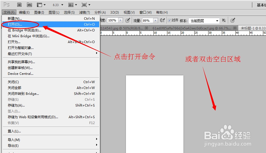Expand 最近打开文件(T) submenu
Screen dimensions: 266x153
pyautogui.click(x=51, y=54)
